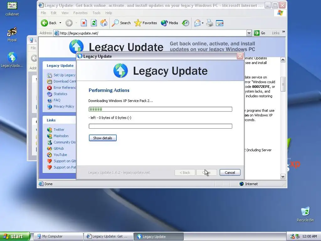Open the Back button history dropdown arrow
This screenshot has width=321, height=241.
click(x=60, y=23)
